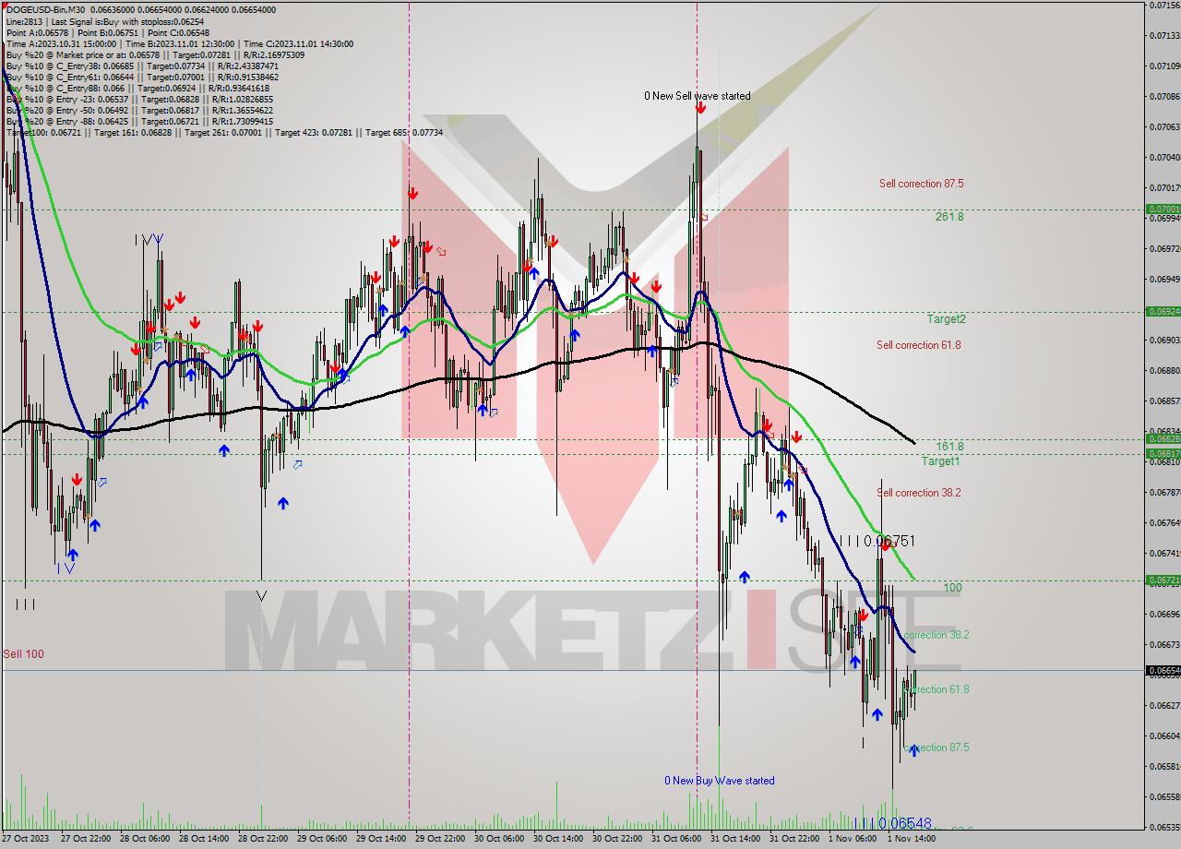Click the 'Line:2813 | Last Signal is:Buy' line
Screen dimensions: 1181x849
[105, 20]
